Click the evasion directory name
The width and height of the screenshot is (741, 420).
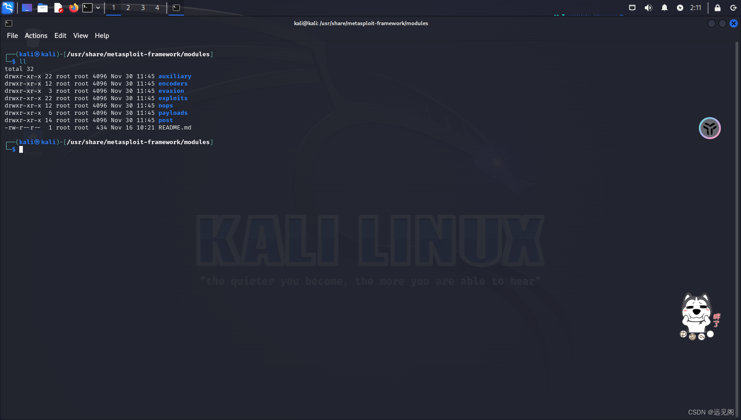click(x=171, y=91)
